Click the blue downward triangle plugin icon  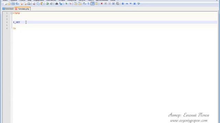coord(131,4)
